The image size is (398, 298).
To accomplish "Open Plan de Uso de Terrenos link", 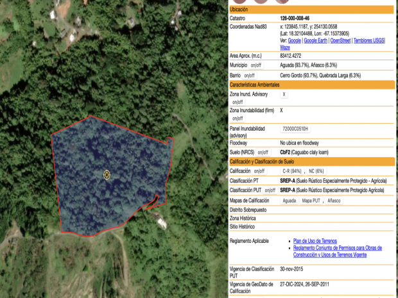I will pos(315,241).
